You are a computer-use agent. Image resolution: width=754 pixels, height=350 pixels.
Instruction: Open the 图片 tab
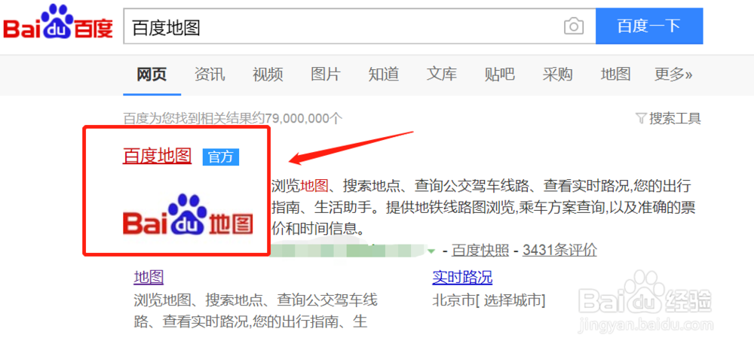(326, 74)
